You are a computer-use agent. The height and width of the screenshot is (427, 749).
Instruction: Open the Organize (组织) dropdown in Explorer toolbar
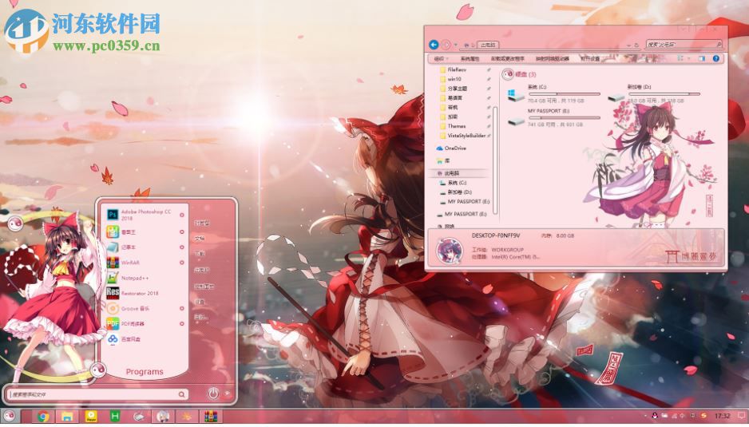point(441,59)
